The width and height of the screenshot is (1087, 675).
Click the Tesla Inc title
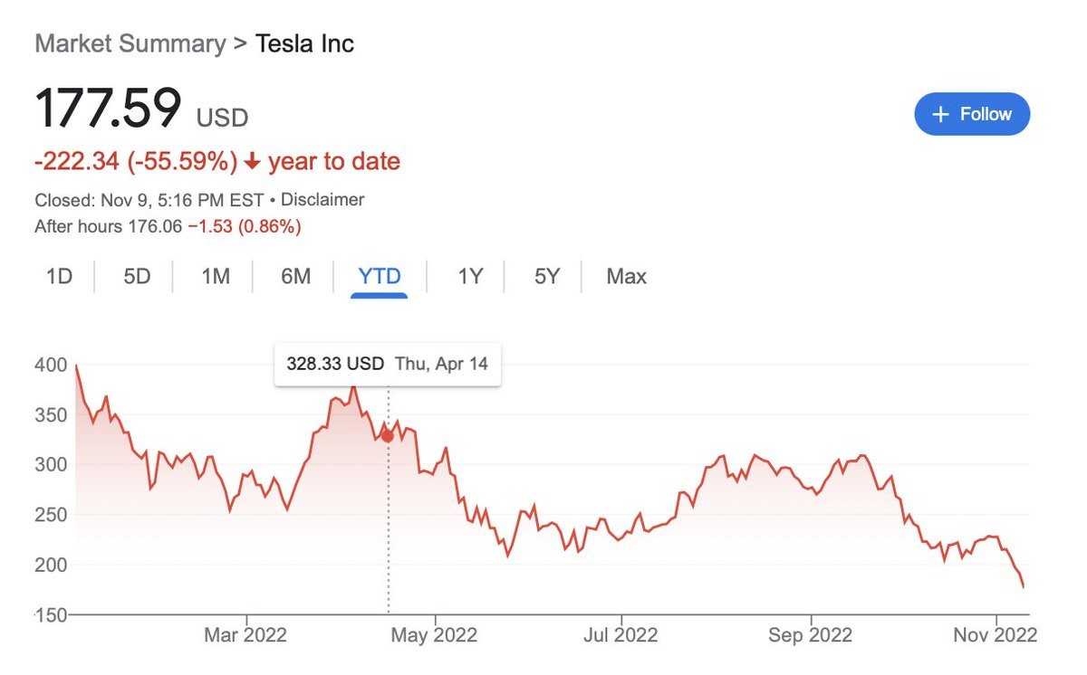coord(304,43)
